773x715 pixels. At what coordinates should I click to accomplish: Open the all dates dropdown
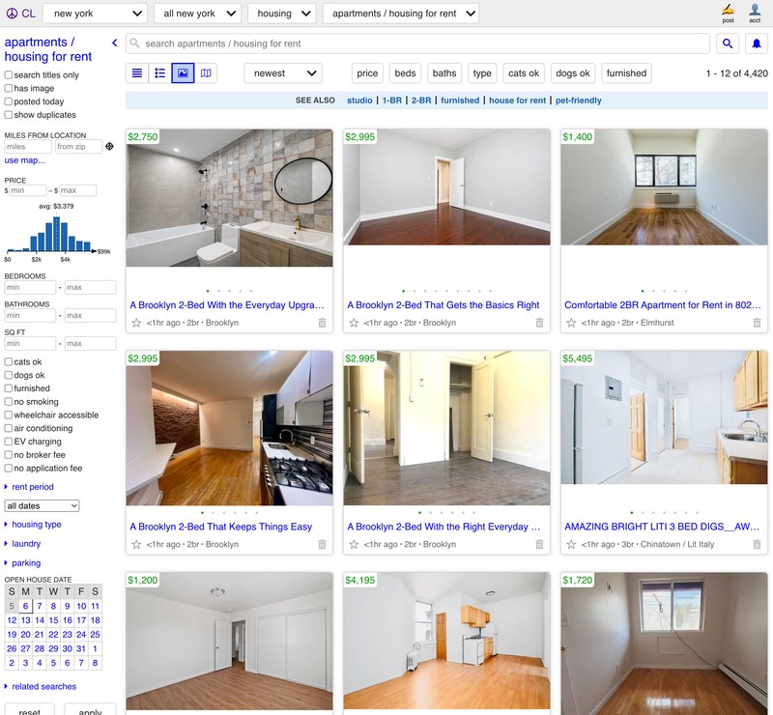pos(42,506)
